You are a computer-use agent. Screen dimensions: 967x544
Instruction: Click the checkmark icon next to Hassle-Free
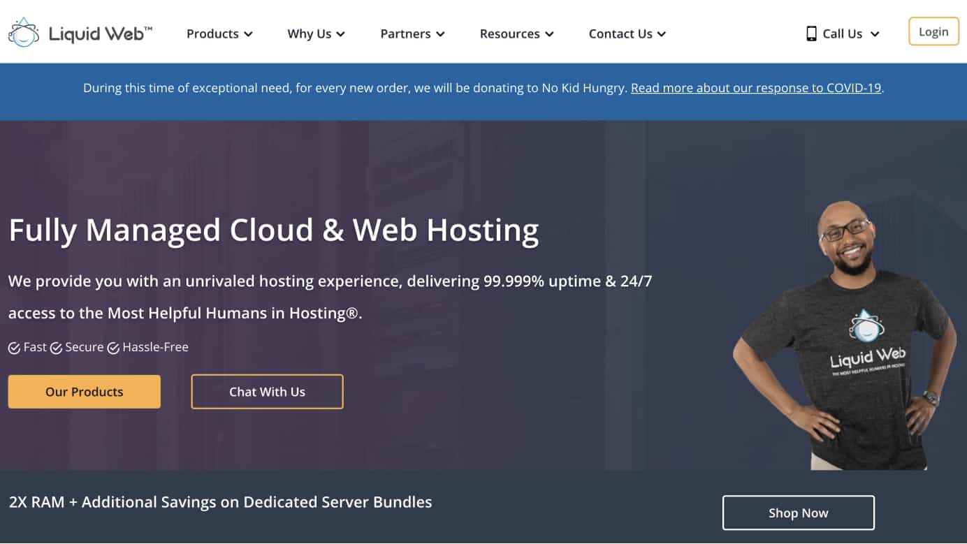click(113, 348)
